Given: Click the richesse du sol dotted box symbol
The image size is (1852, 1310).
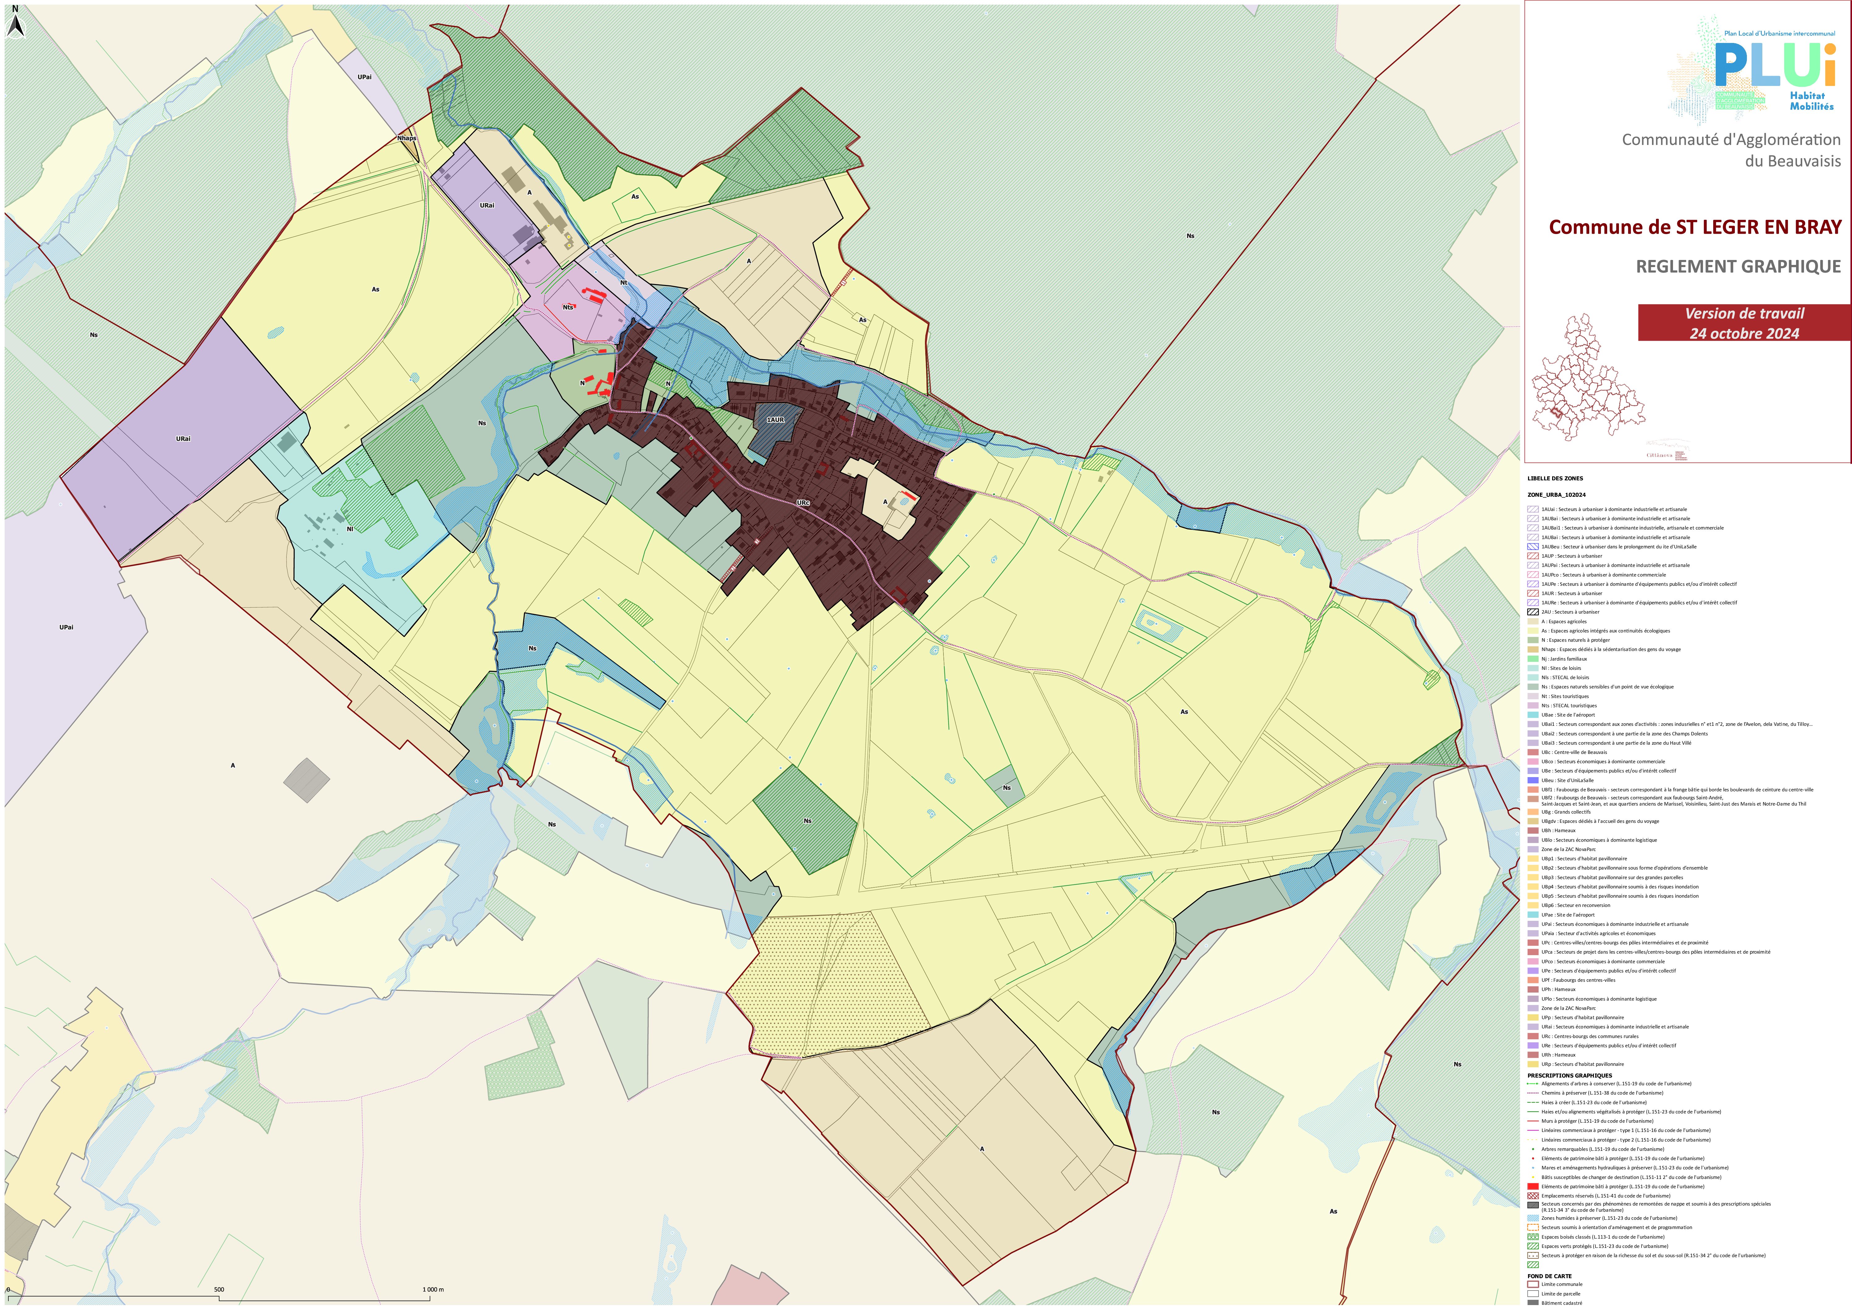Looking at the screenshot, I should click(1533, 1256).
